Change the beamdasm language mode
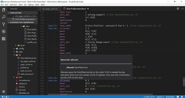The height and width of the screenshot is (98, 185). tap(170, 97)
